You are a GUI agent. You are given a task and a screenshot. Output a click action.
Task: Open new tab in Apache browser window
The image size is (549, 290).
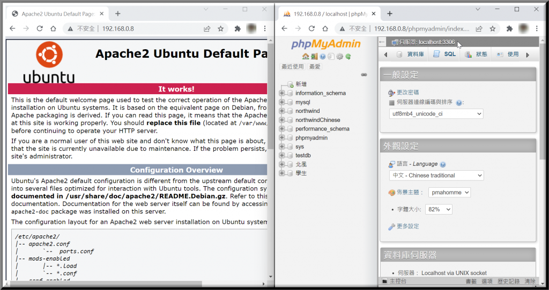click(117, 13)
